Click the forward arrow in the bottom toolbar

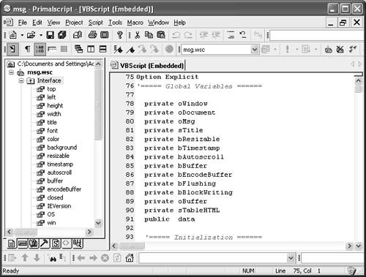[x=93, y=258]
